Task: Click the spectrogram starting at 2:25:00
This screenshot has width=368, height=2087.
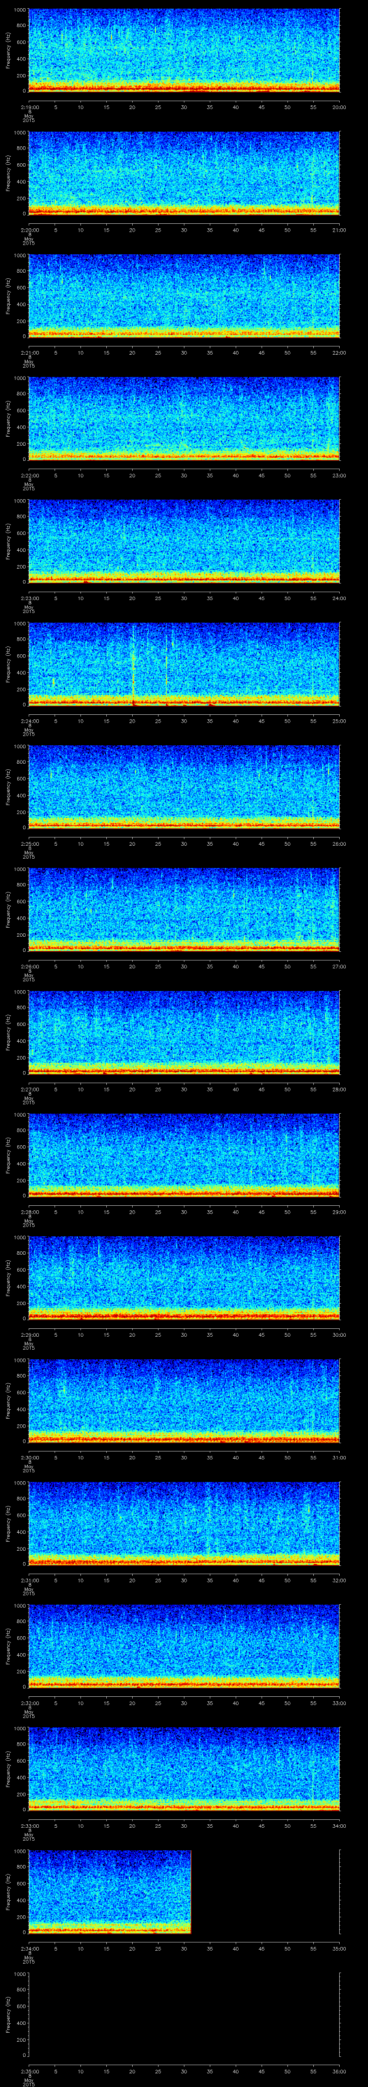Action: [x=184, y=787]
